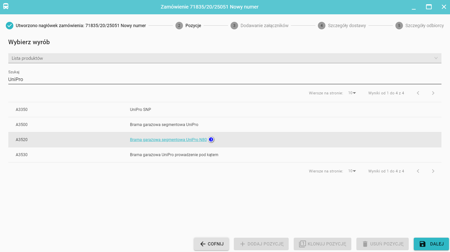Go to next results page in top pagination
Viewport: 450px width, 252px height.
[x=433, y=93]
